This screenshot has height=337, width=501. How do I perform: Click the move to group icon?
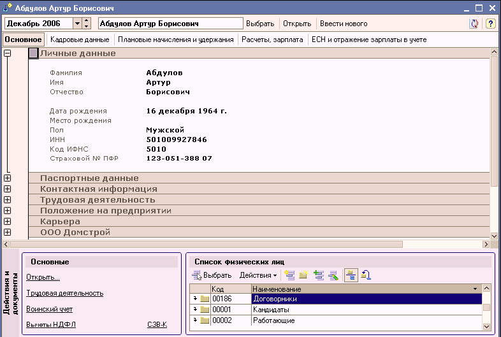367,275
